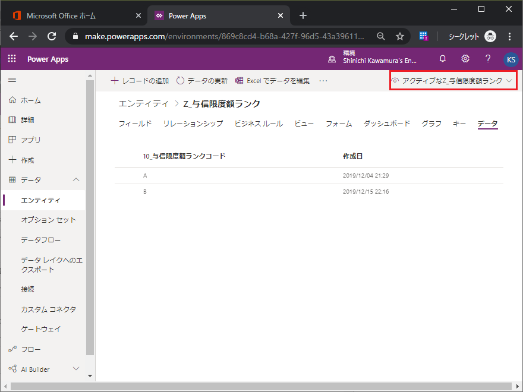The image size is (523, 392).
Task: Click the date 2019/12/04 21:29
Action: [x=366, y=175]
